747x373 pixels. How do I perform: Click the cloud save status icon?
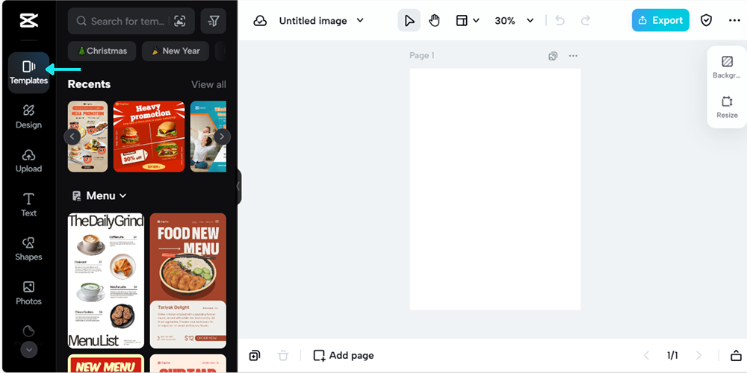click(x=260, y=20)
